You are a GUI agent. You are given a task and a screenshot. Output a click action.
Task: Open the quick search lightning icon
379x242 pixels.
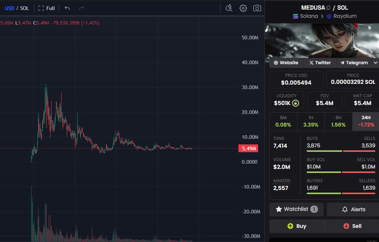pyautogui.click(x=229, y=8)
